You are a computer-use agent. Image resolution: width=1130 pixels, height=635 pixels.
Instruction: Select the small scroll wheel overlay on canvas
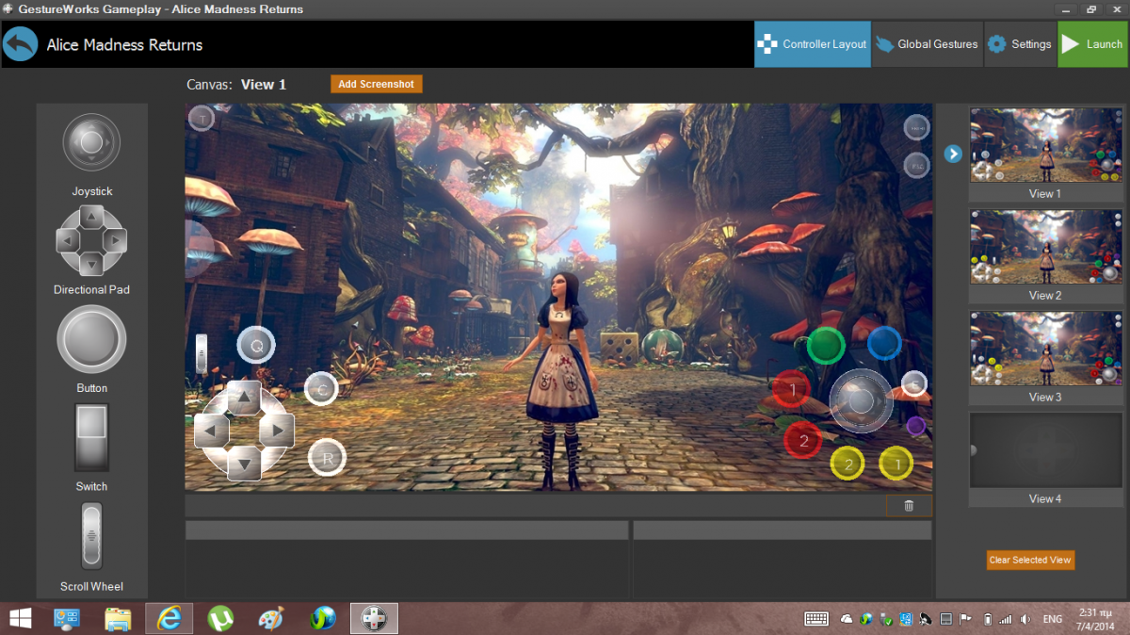[201, 352]
